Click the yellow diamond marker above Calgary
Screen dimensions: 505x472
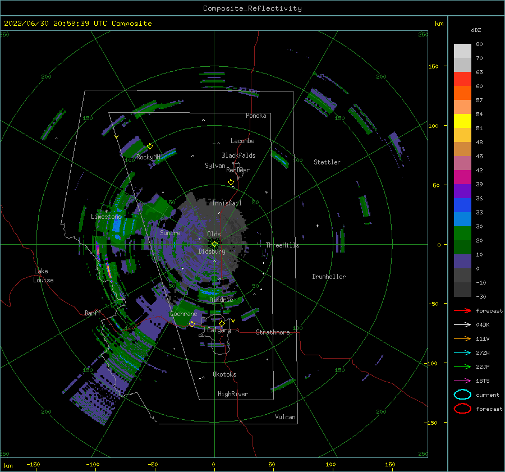click(x=222, y=323)
